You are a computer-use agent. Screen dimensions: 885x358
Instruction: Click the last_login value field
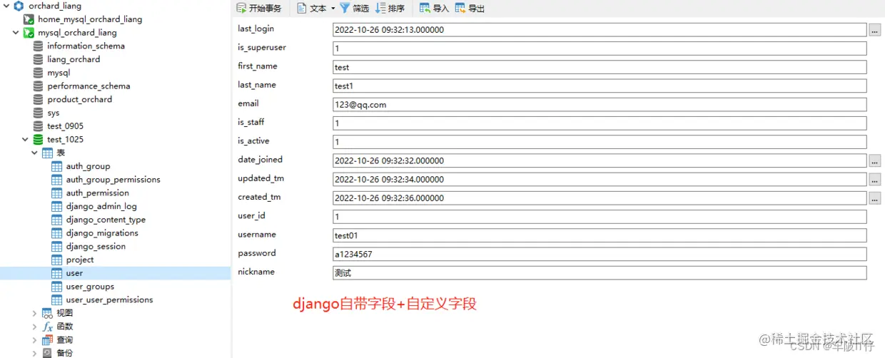pos(600,30)
